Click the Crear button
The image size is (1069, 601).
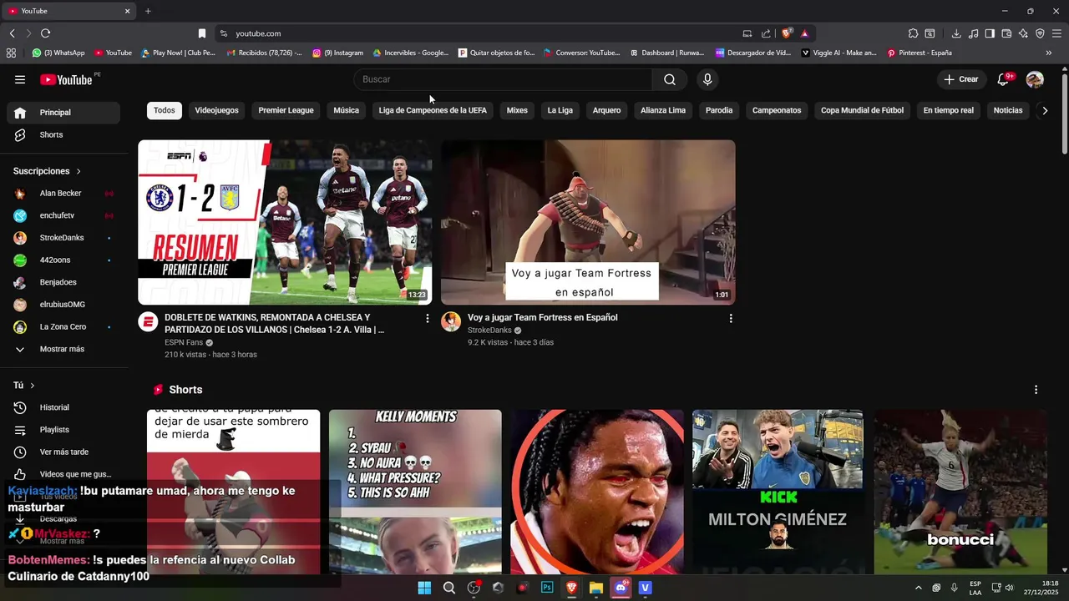[960, 79]
